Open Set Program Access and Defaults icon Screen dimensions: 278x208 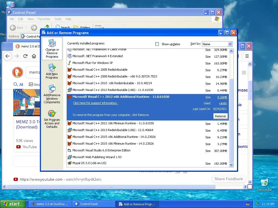pyautogui.click(x=52, y=119)
